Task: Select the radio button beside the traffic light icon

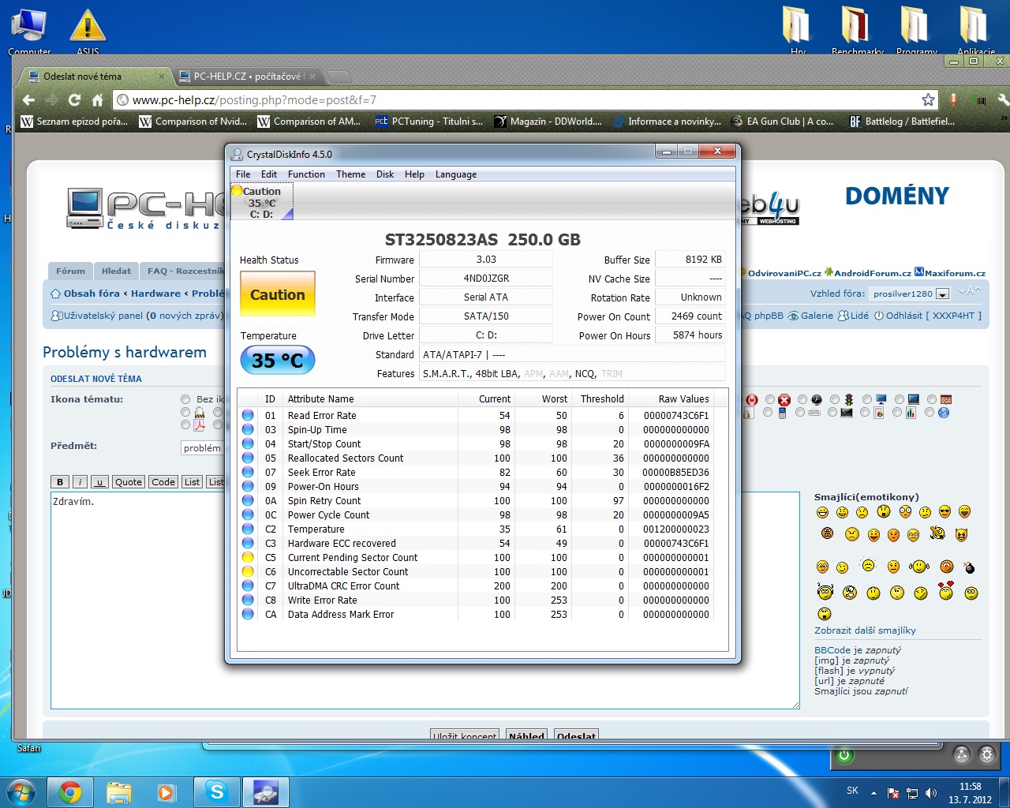Action: (x=835, y=400)
